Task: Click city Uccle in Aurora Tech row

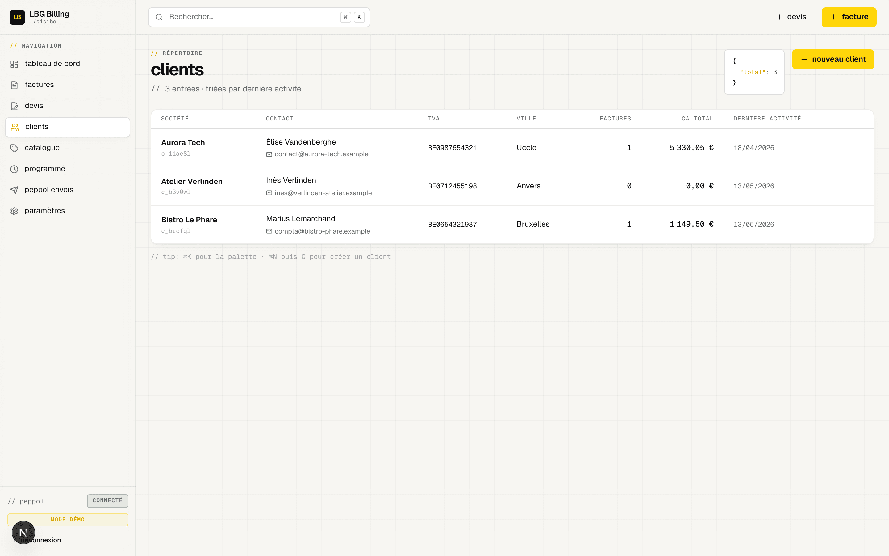Action: (526, 147)
